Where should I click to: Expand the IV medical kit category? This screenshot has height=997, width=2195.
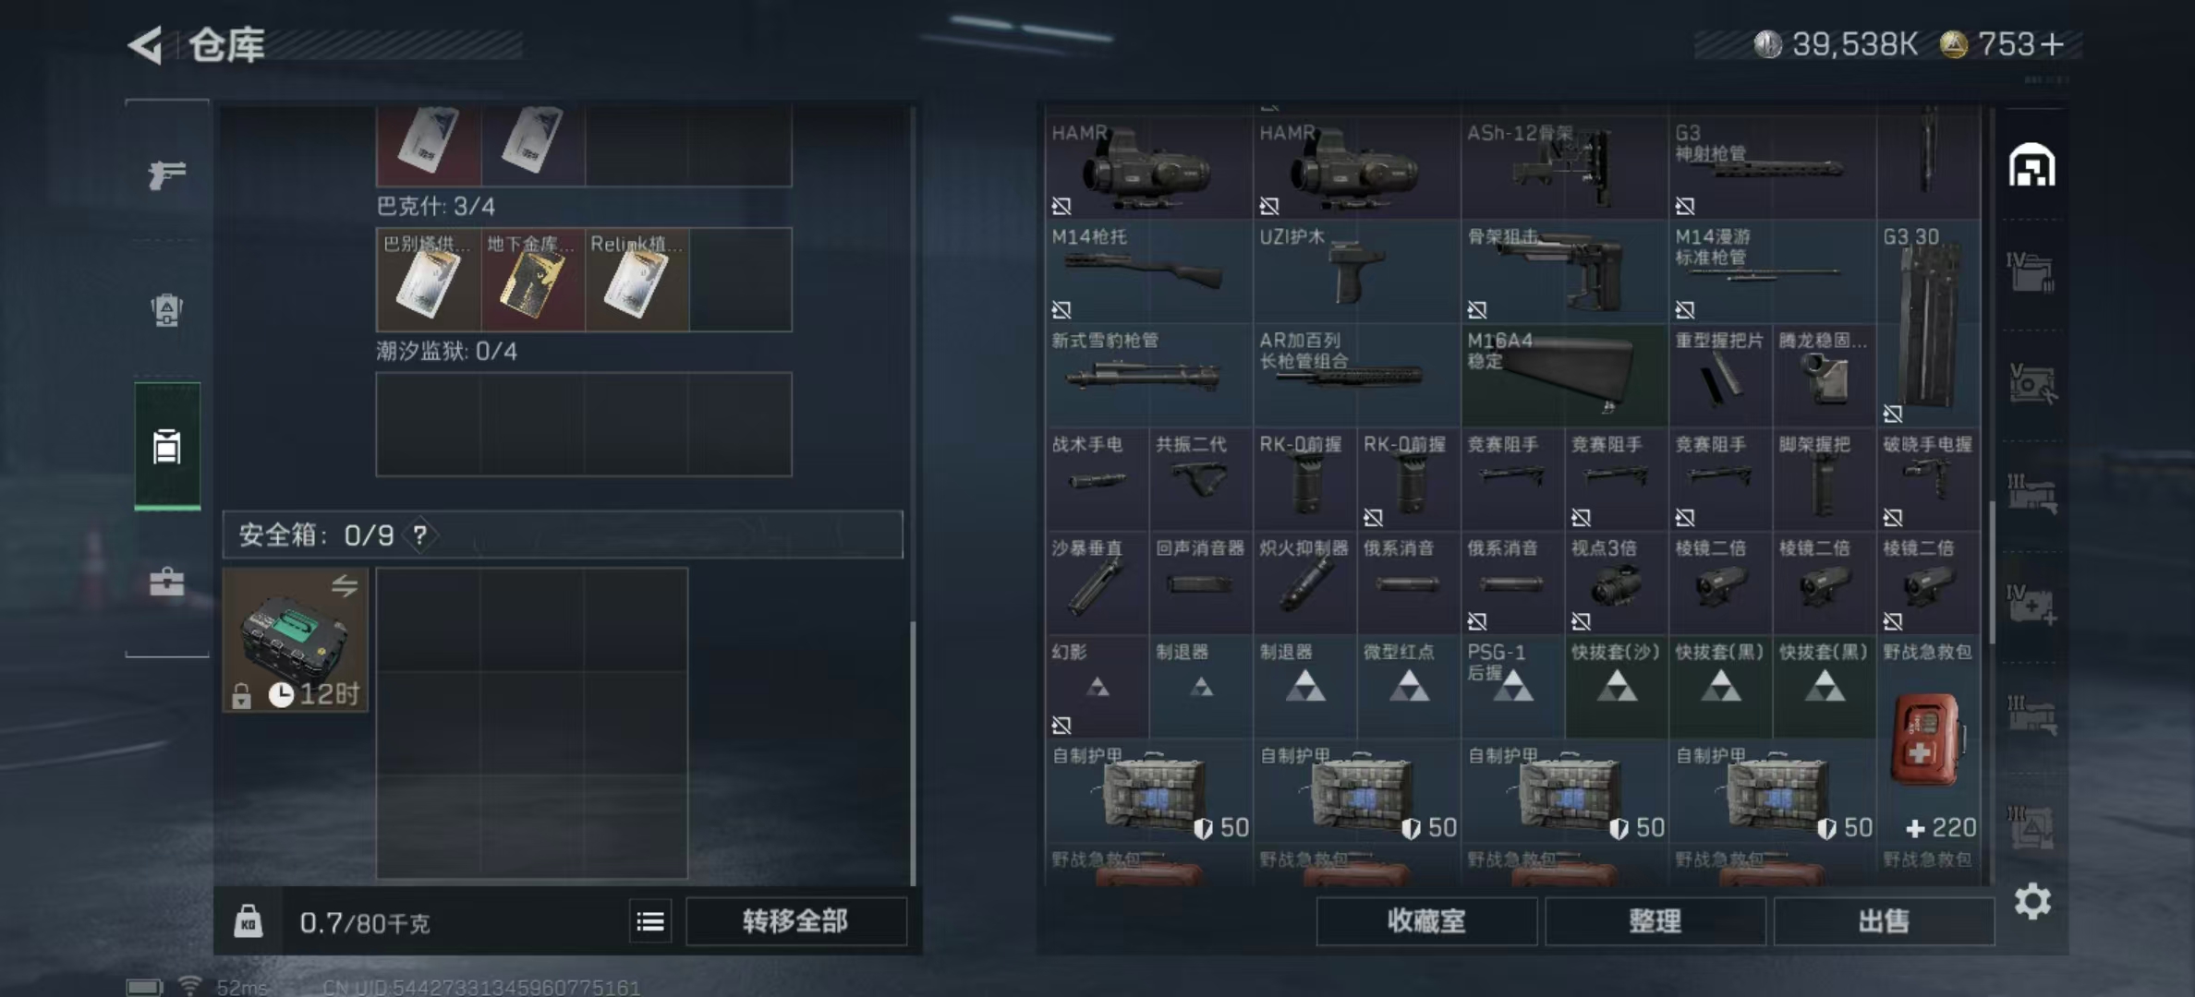tap(2031, 605)
